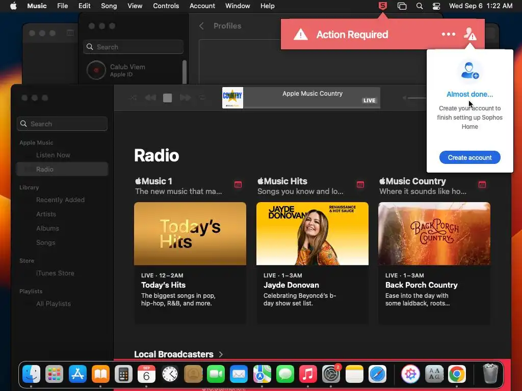Play the Today's Hits station thumbnail
The image size is (522, 391).
point(190,234)
